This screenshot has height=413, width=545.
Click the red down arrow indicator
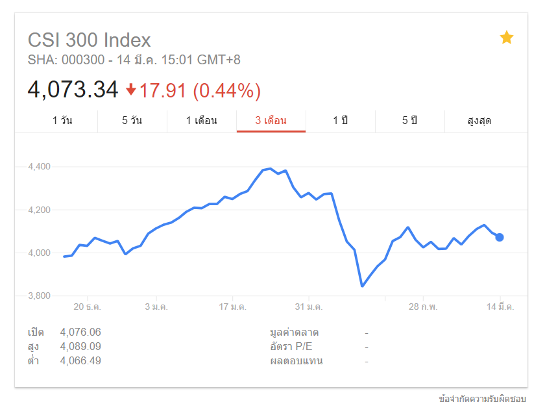pos(131,90)
